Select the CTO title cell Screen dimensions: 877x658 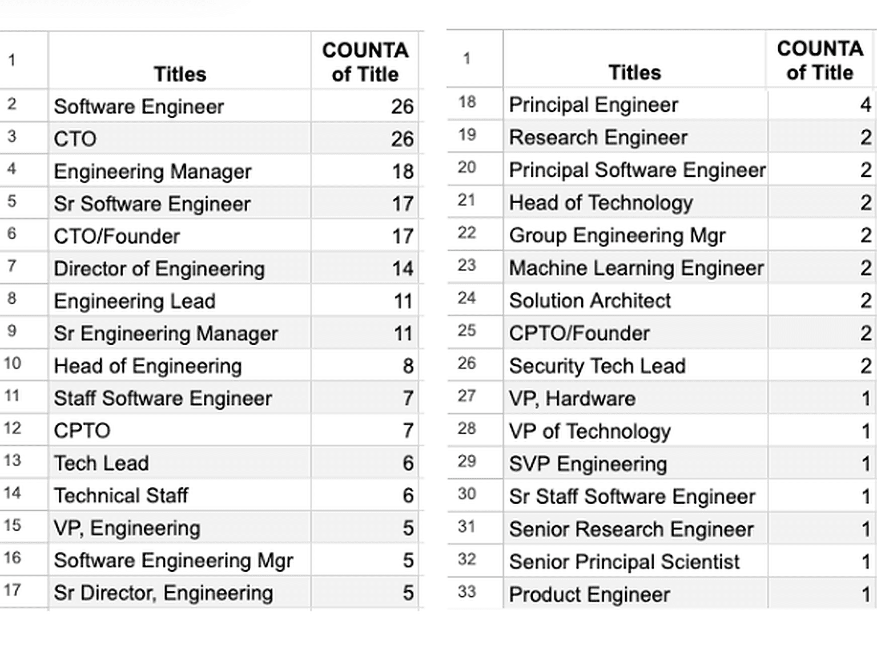pos(179,139)
